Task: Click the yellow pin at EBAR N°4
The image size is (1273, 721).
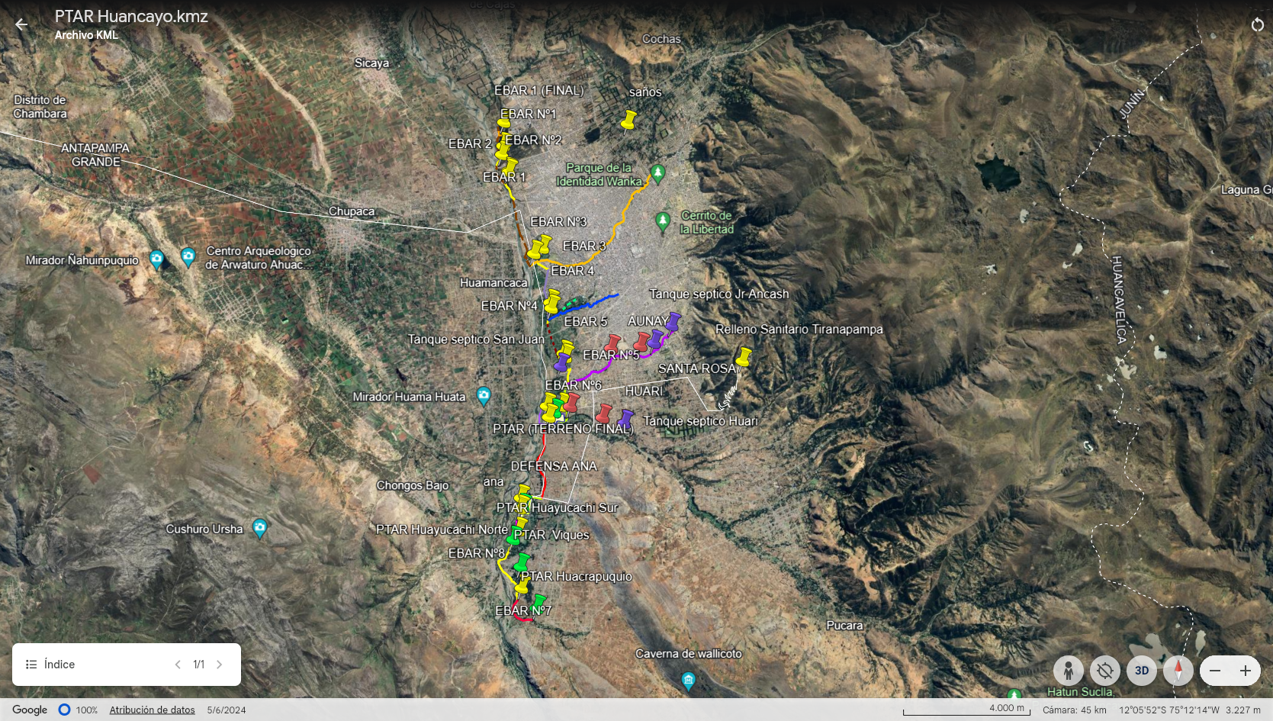Action: point(551,303)
